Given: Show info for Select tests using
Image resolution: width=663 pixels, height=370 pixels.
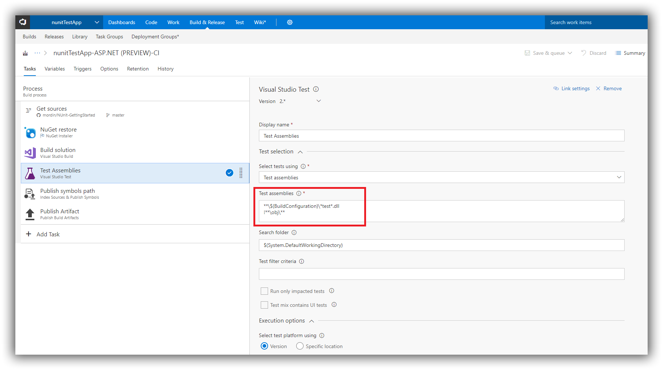Looking at the screenshot, I should tap(303, 167).
